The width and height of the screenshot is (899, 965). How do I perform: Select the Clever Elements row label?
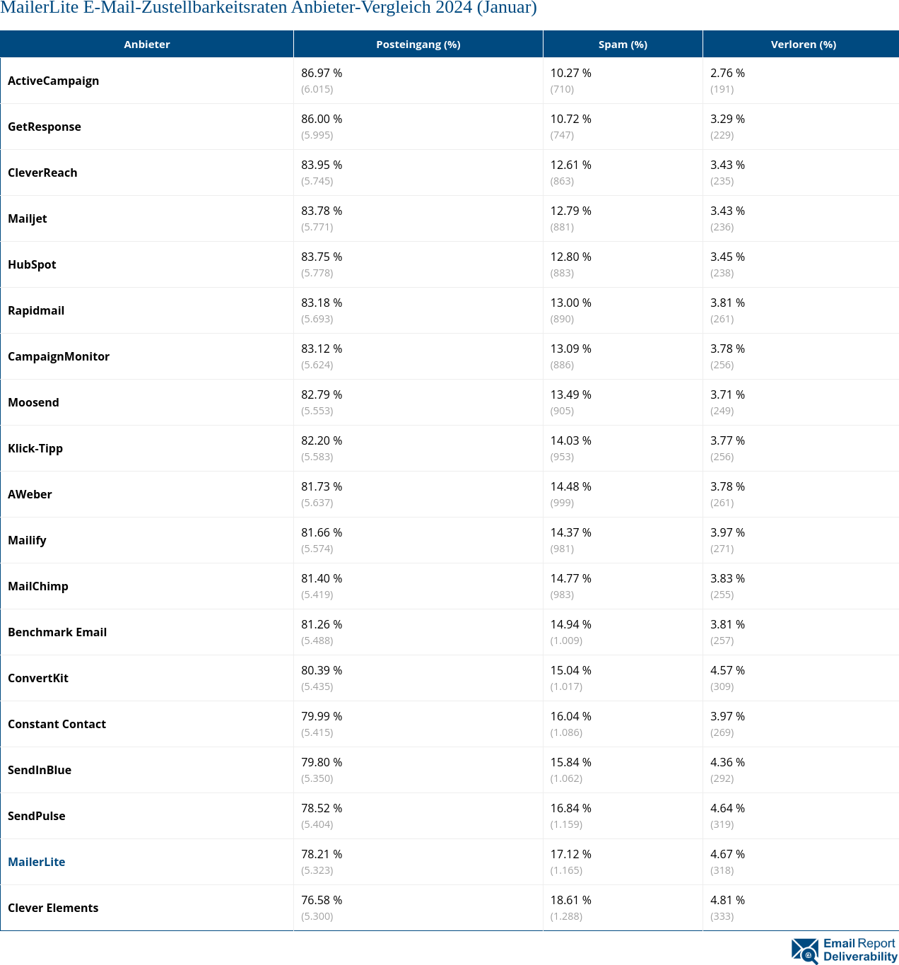coord(53,908)
